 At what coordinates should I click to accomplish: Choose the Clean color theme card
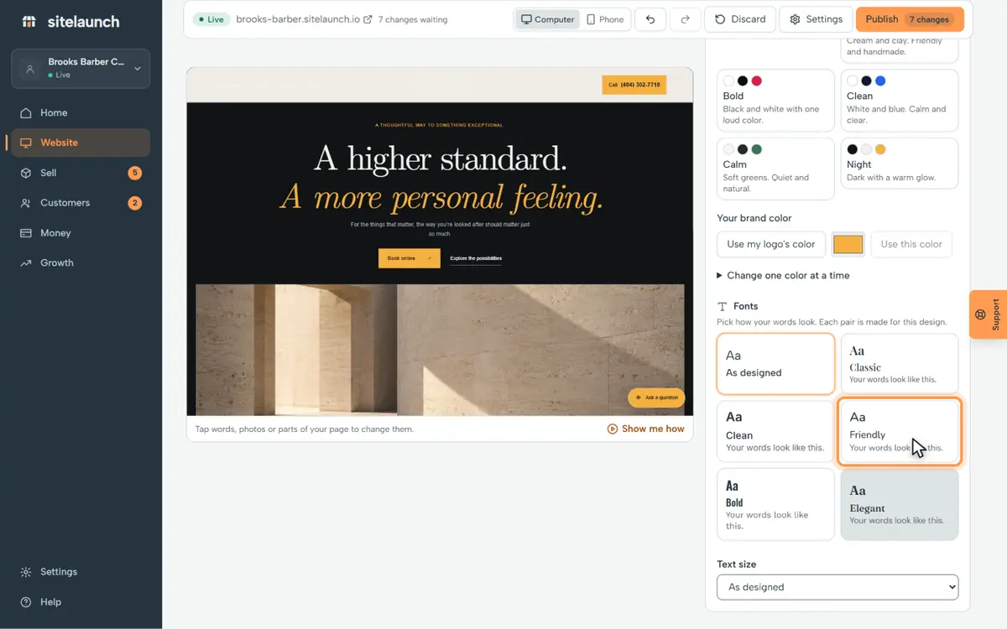coord(900,101)
